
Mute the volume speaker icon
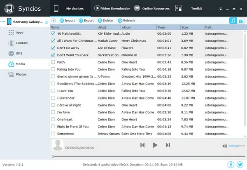[224, 146]
